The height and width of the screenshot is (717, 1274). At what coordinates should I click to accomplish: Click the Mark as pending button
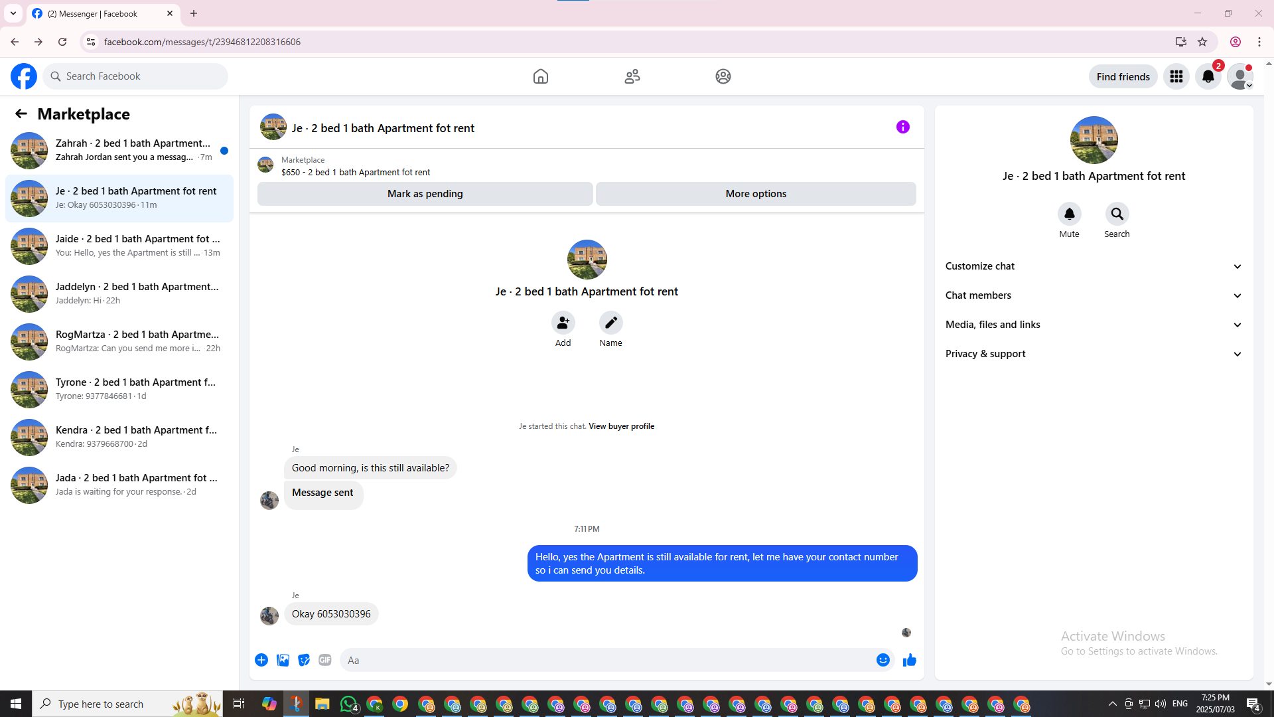pos(425,194)
